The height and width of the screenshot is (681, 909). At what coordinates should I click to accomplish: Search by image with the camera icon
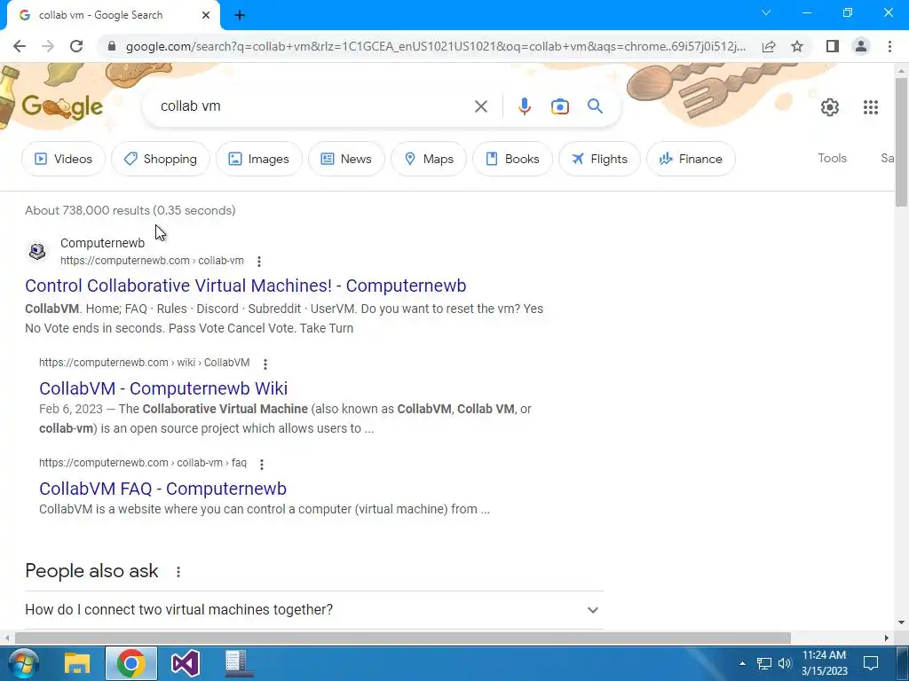pos(560,106)
